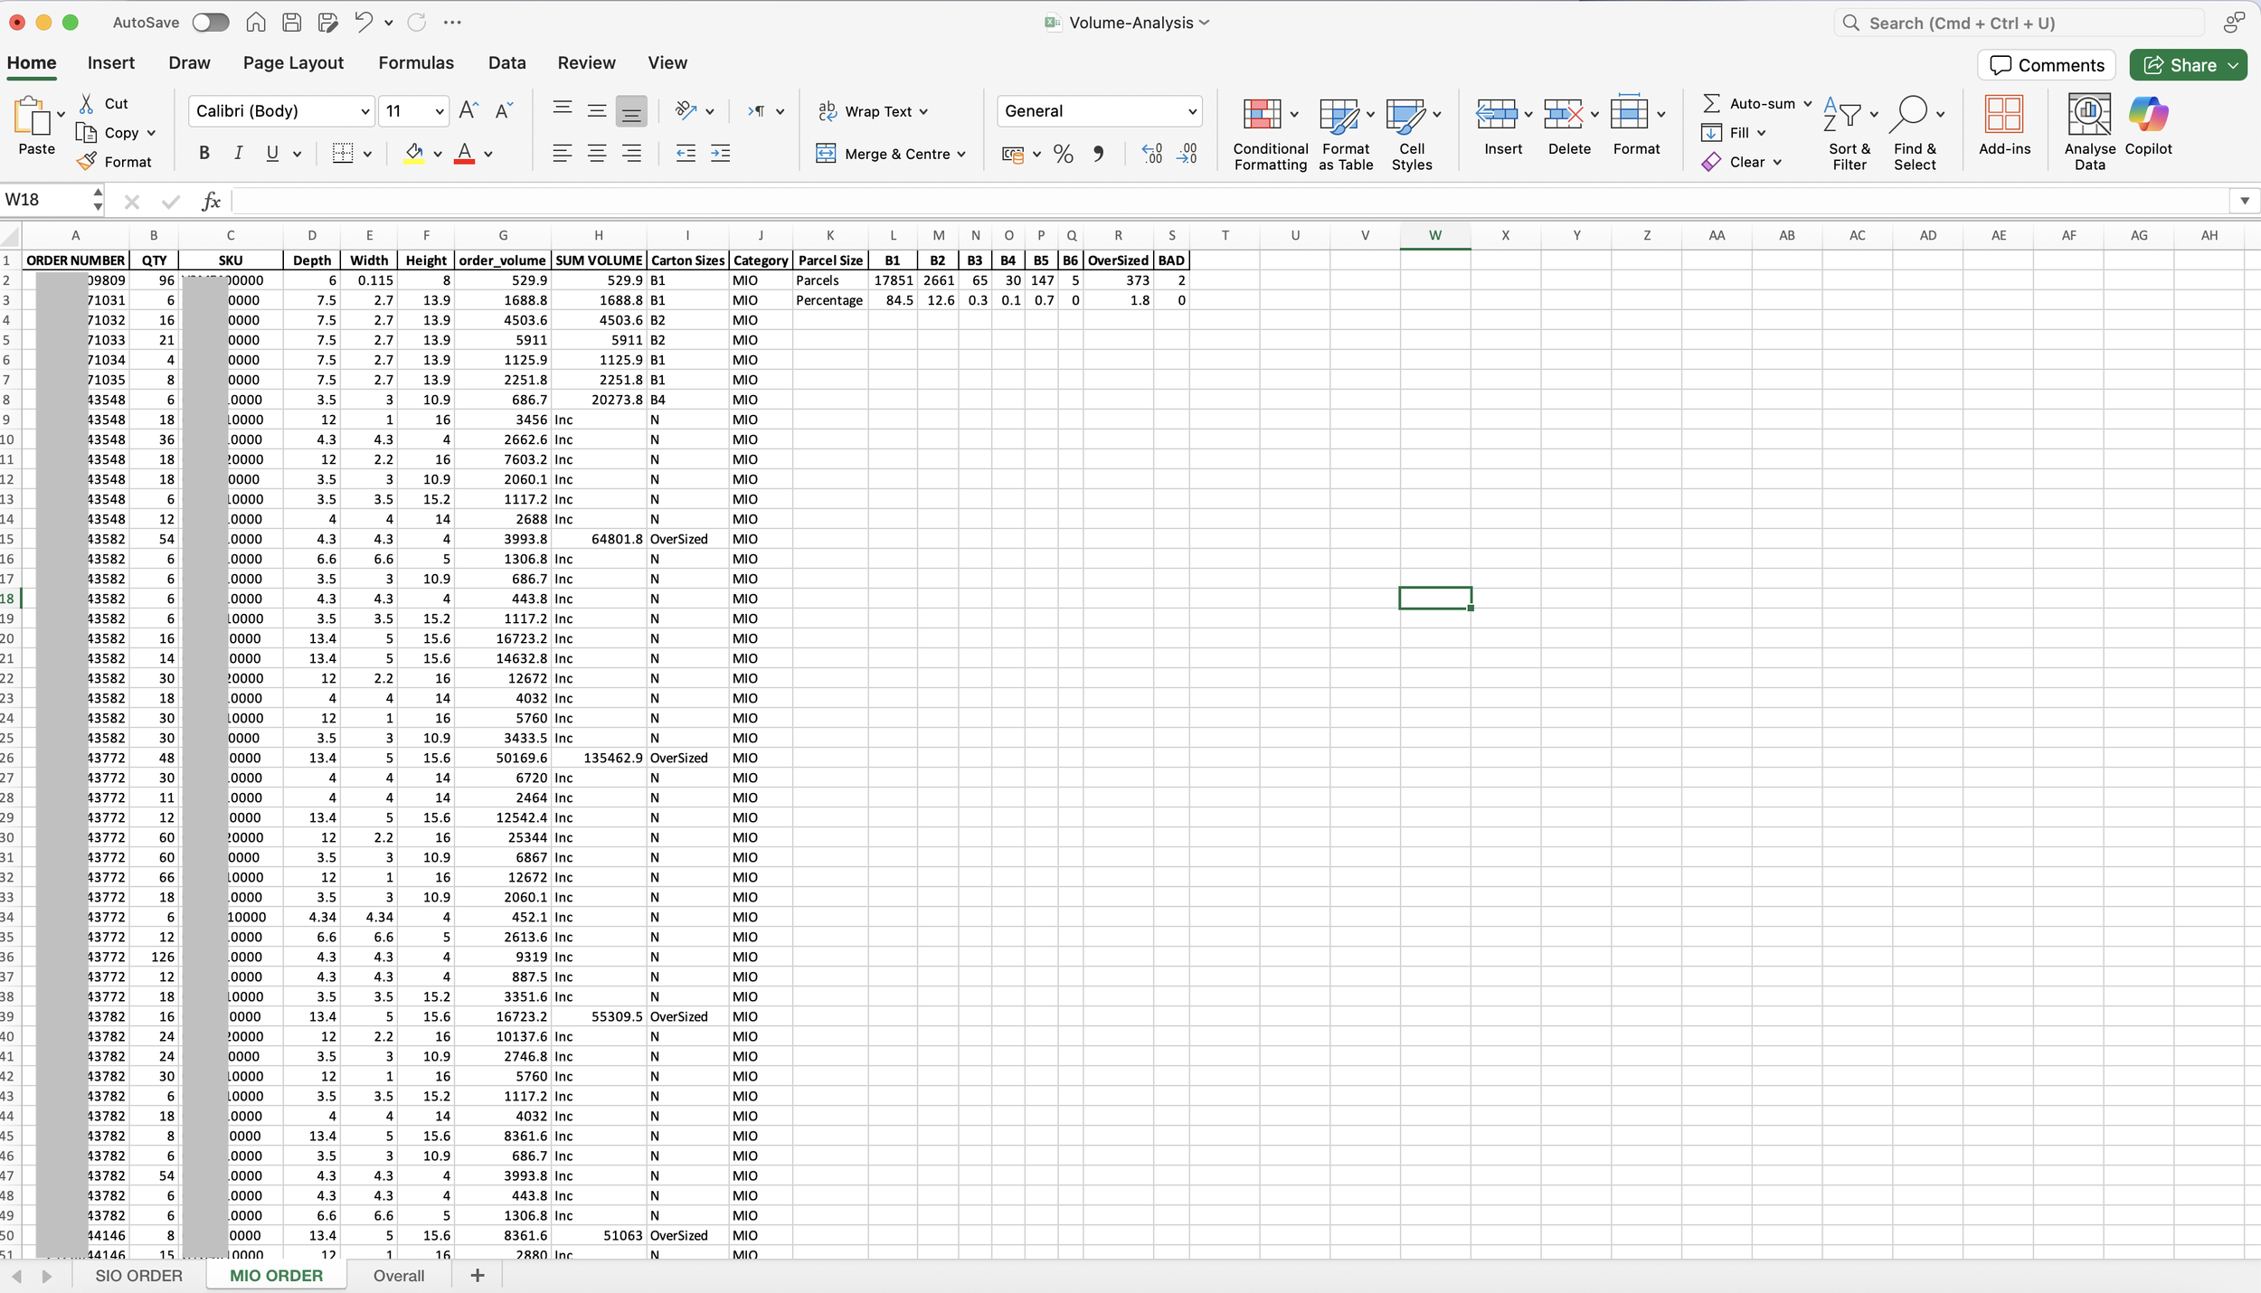Open Copilot from the ribbon
Viewport: 2261px width, 1293px height.
click(2148, 116)
